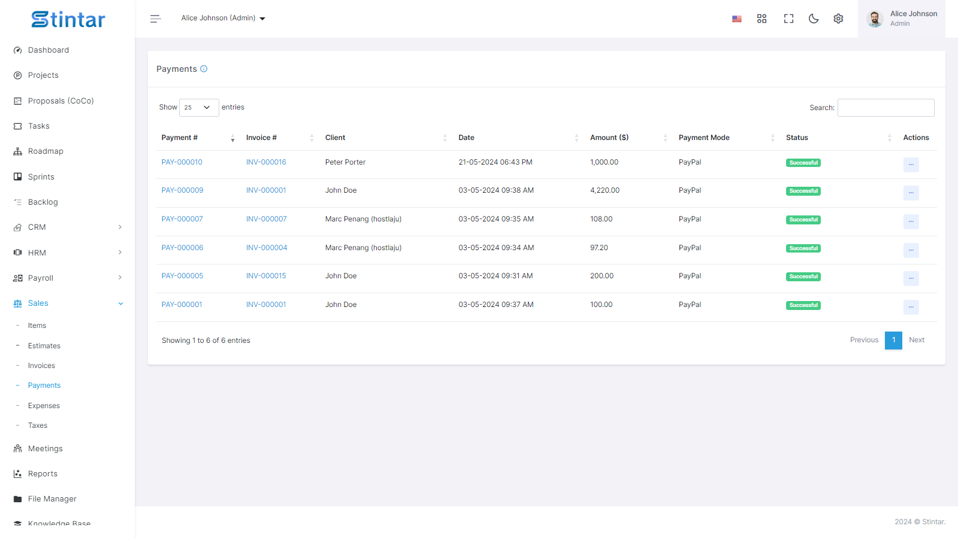Click the Roadmap sidebar icon

click(17, 151)
